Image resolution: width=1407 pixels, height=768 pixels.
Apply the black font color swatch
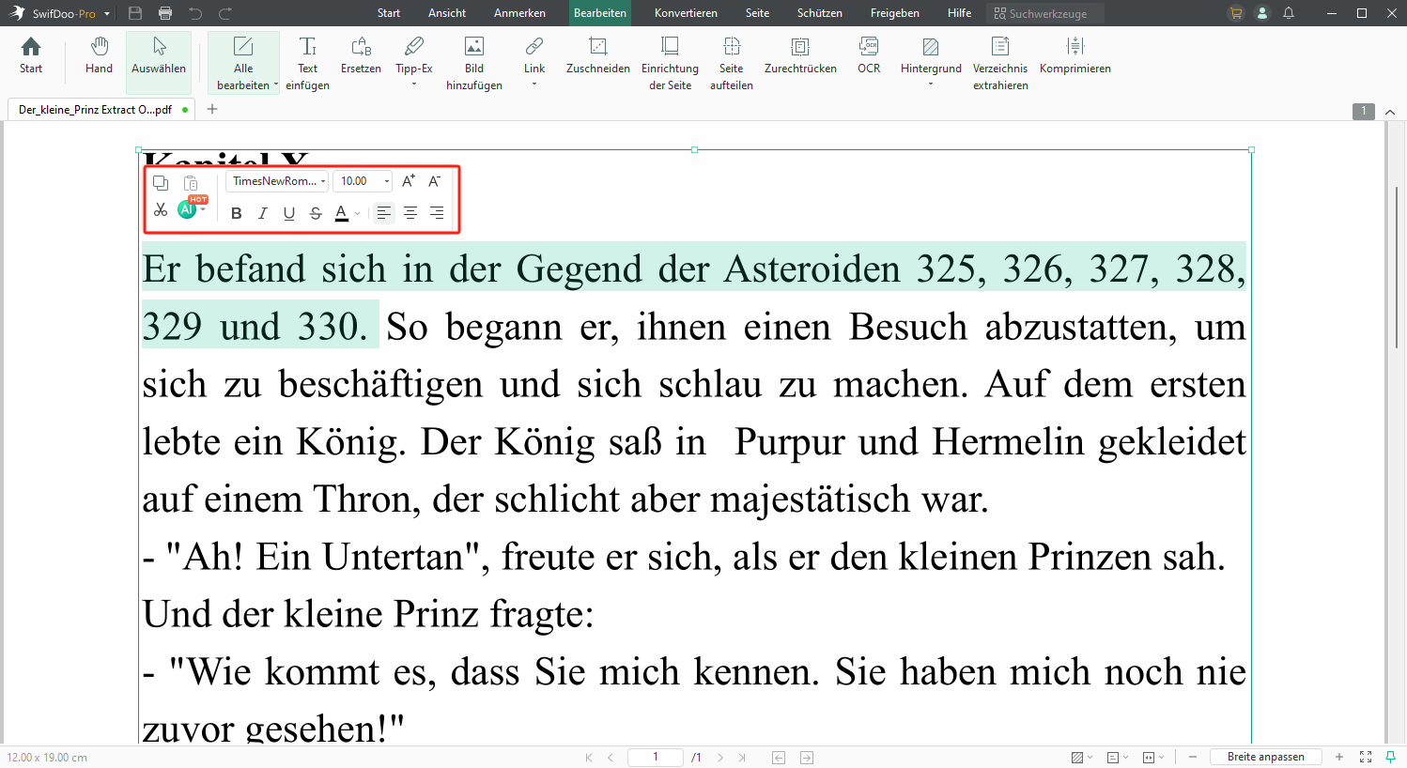[342, 213]
